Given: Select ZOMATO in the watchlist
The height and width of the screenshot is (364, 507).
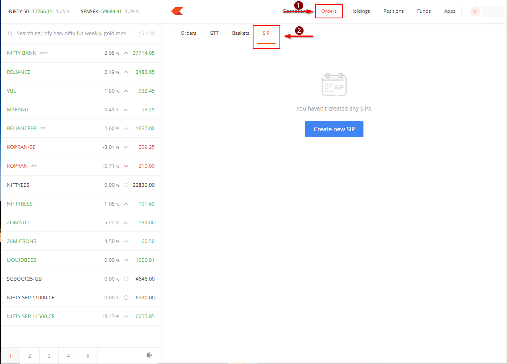Looking at the screenshot, I should coord(81,222).
